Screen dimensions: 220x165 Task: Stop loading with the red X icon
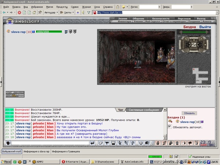(x=19, y=12)
